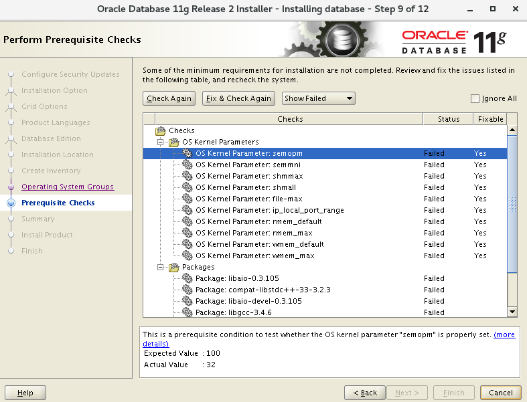Open the Show Failed filter dropdown
Image resolution: width=527 pixels, height=402 pixels.
pyautogui.click(x=318, y=98)
